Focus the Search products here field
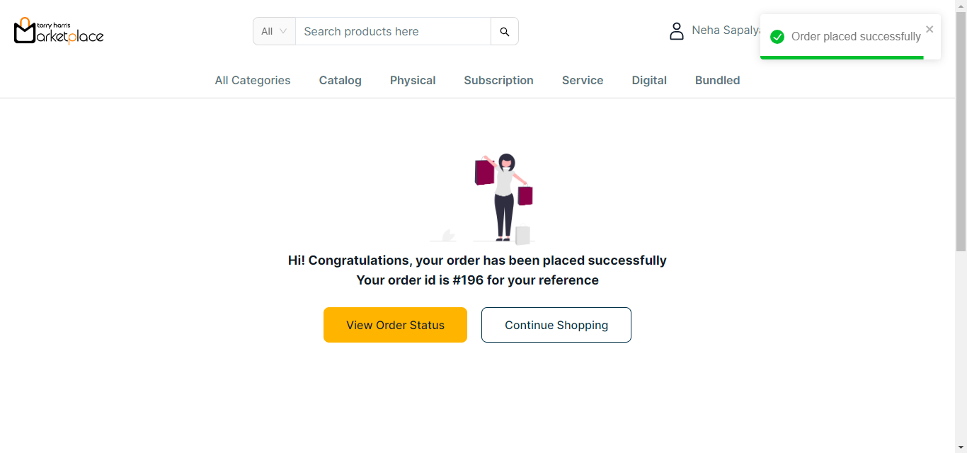Screen dimensions: 967x453 pyautogui.click(x=393, y=31)
